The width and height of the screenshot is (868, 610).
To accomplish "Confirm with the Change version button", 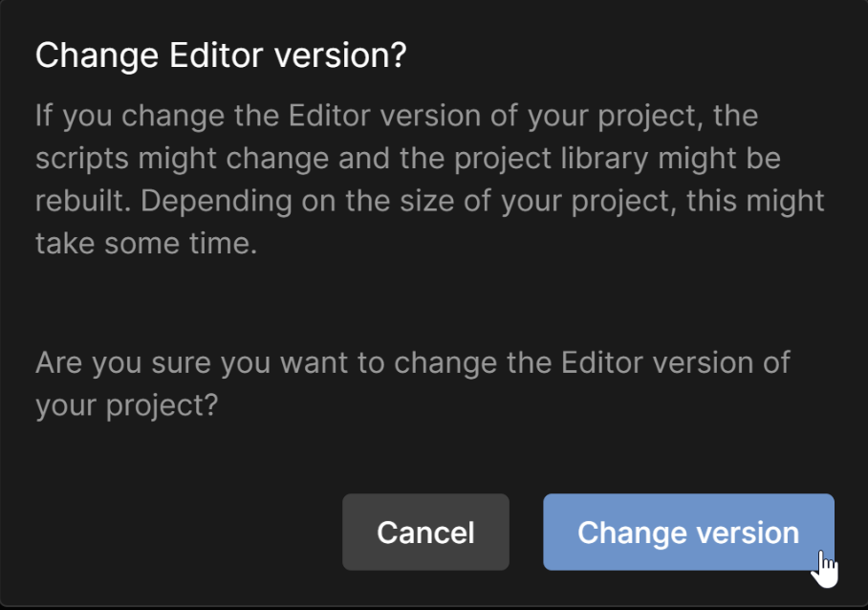I will (688, 533).
